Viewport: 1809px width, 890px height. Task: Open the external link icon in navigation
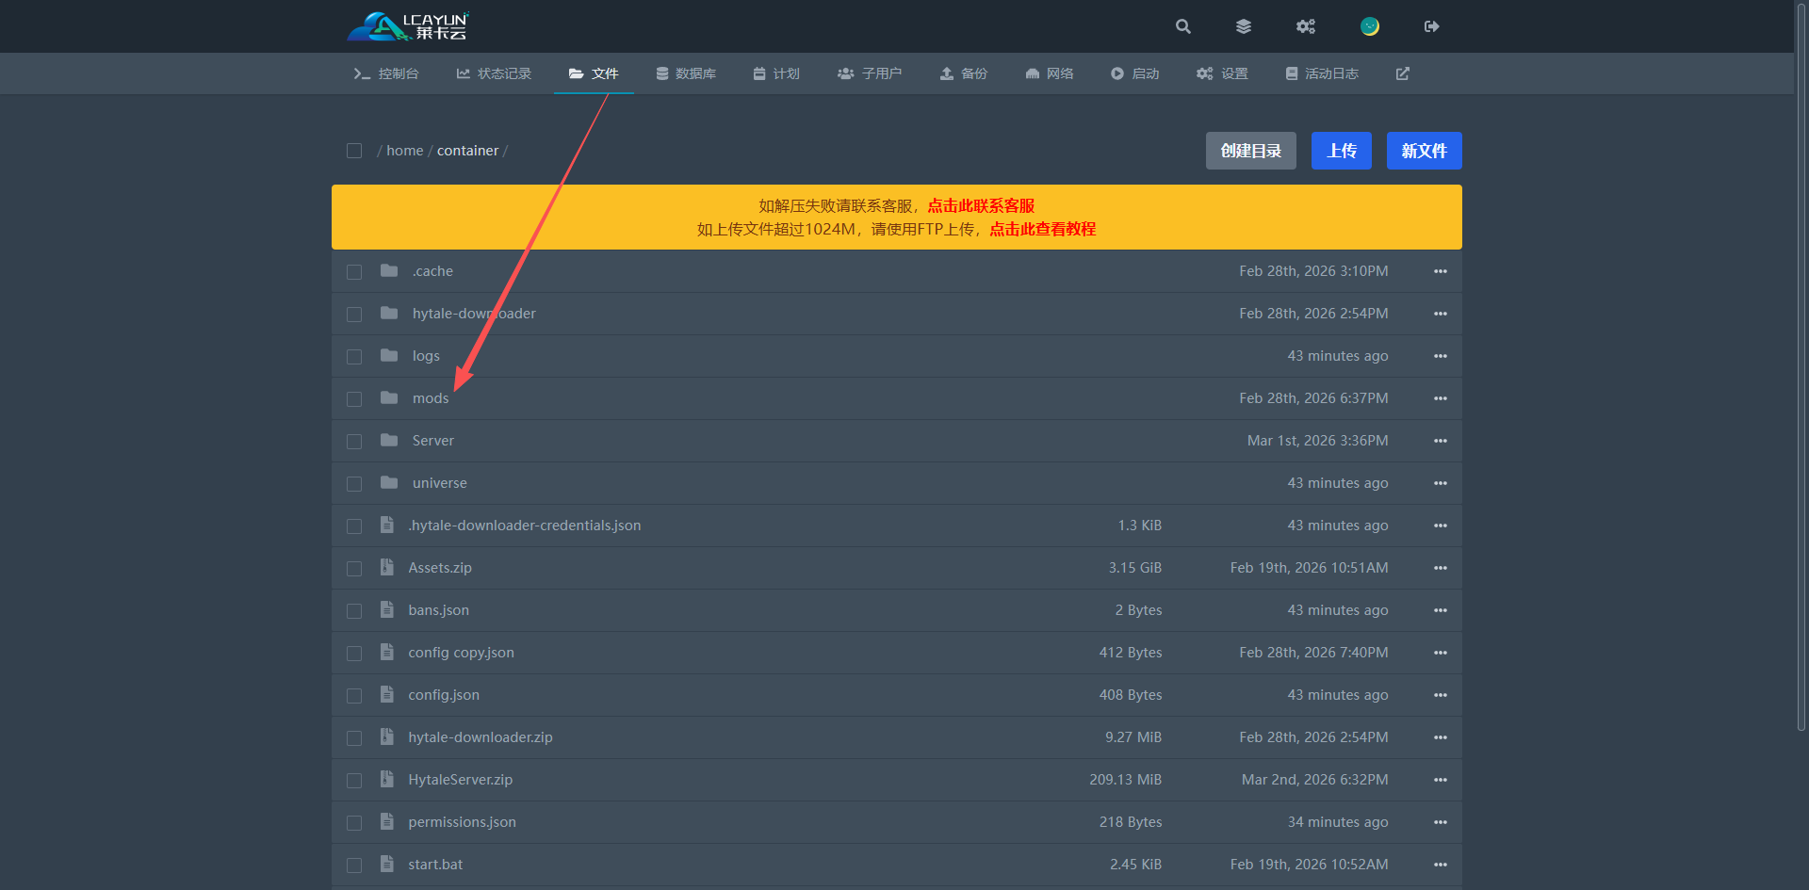coord(1402,73)
